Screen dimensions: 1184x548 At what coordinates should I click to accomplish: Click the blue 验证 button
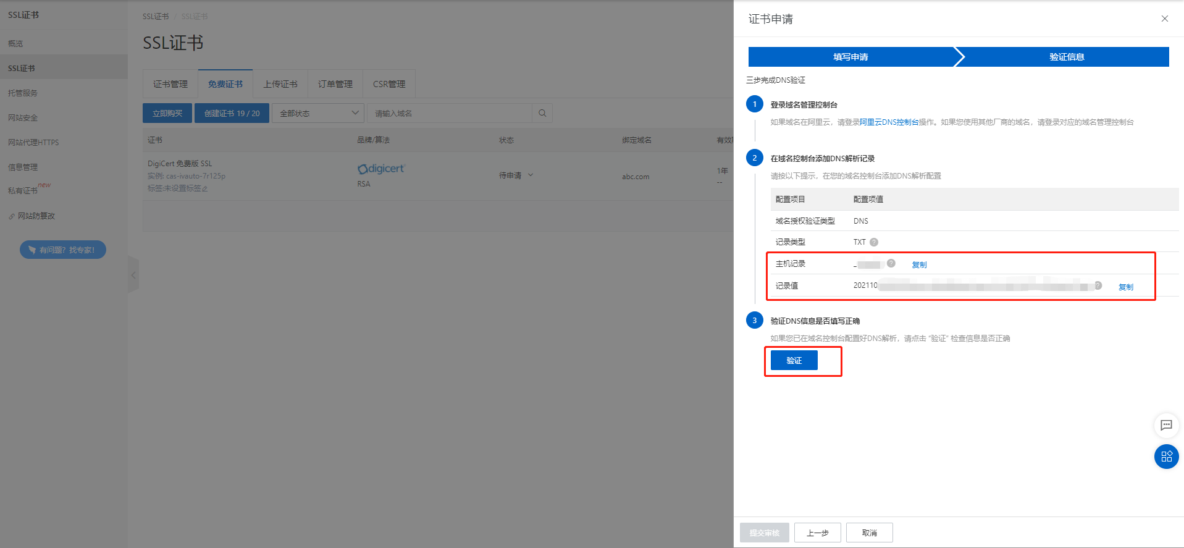pyautogui.click(x=794, y=360)
